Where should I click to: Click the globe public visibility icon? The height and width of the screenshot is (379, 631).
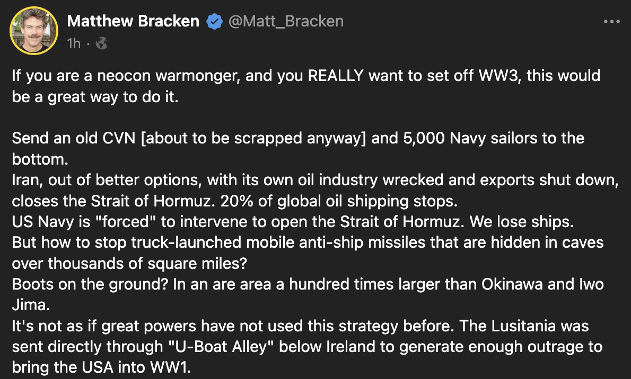102,43
